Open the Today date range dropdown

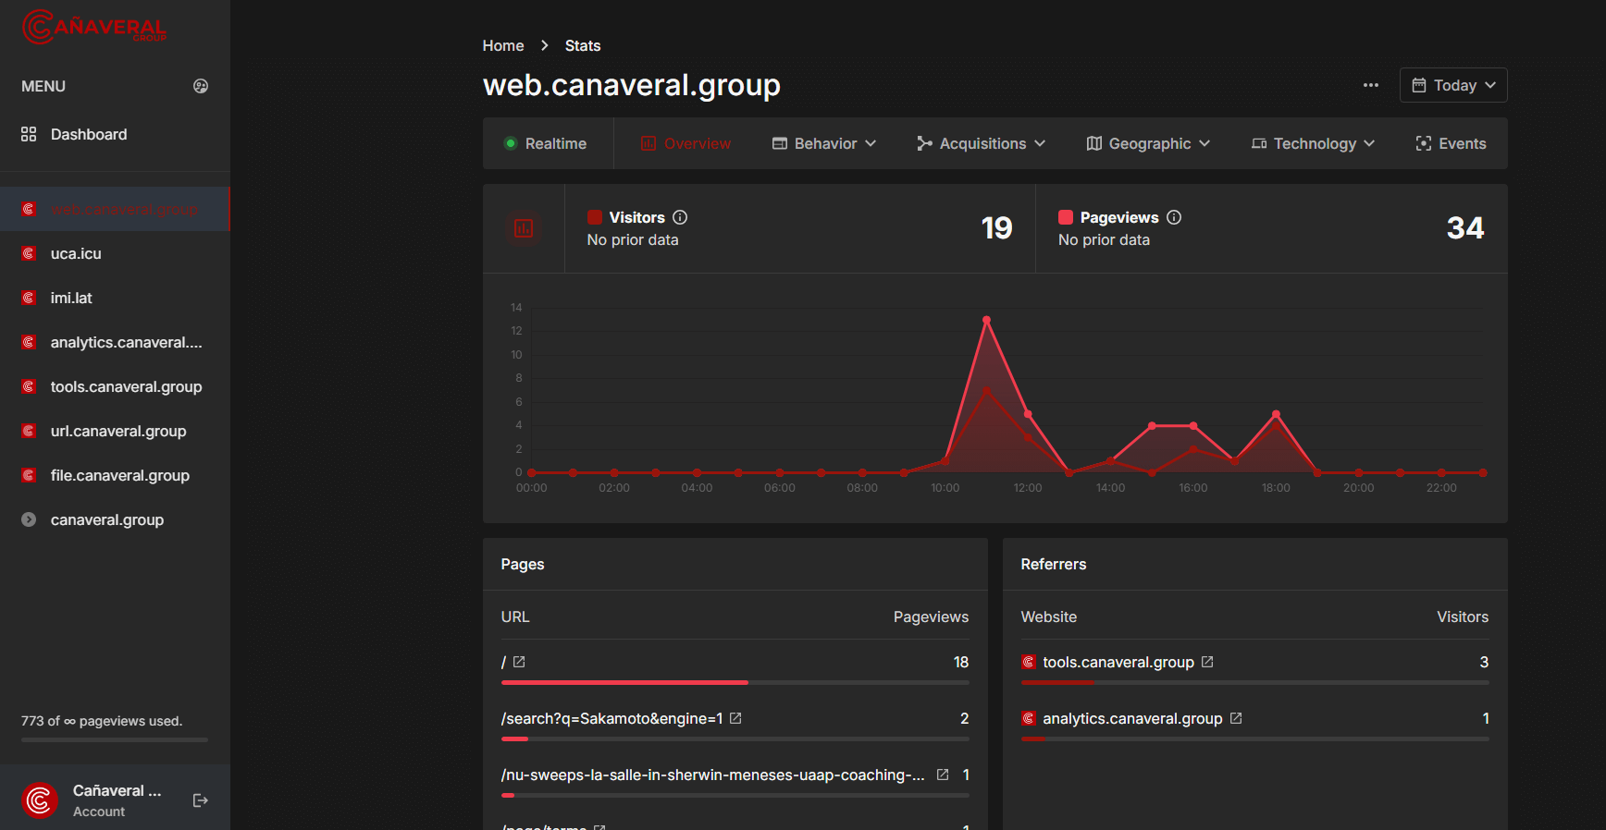coord(1453,85)
